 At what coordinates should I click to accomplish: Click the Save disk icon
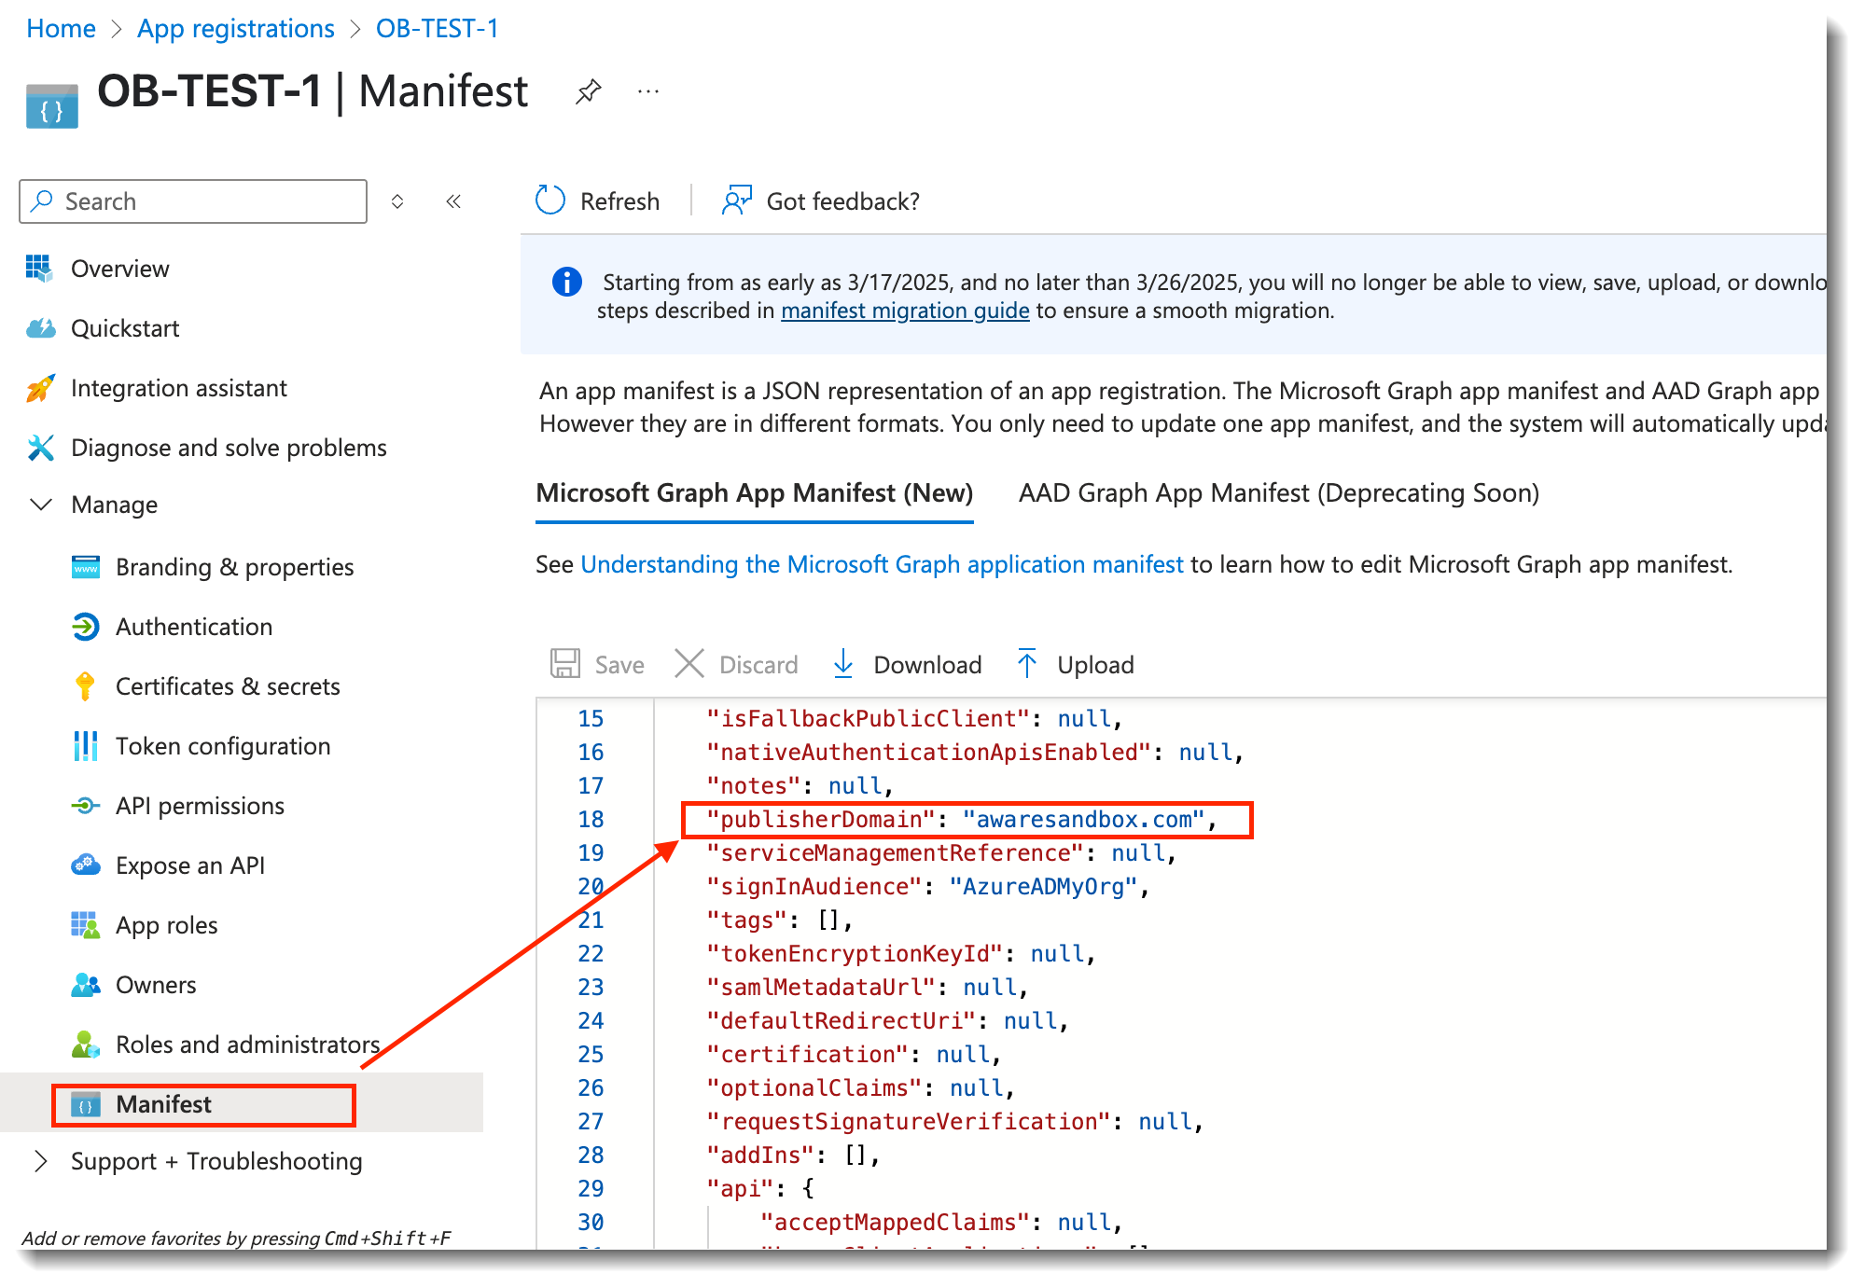click(565, 664)
